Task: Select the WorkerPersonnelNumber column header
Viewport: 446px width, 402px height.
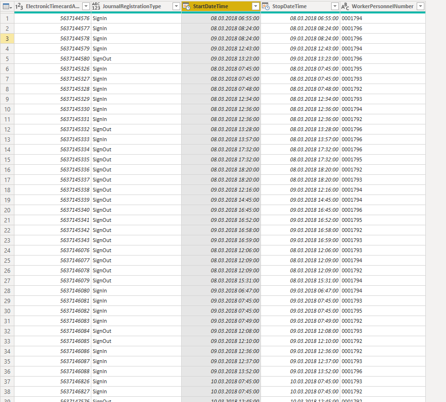Action: point(383,6)
